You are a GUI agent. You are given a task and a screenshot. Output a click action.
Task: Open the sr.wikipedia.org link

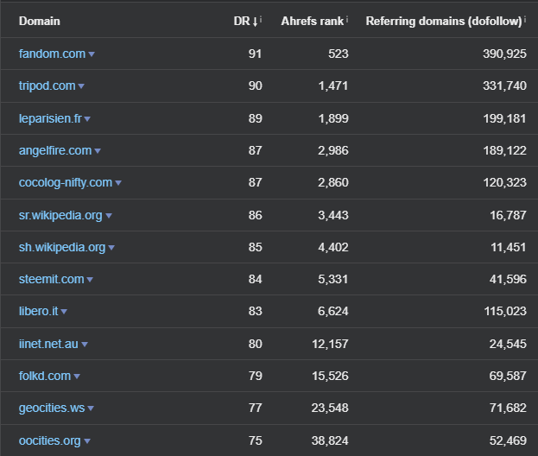click(x=60, y=215)
